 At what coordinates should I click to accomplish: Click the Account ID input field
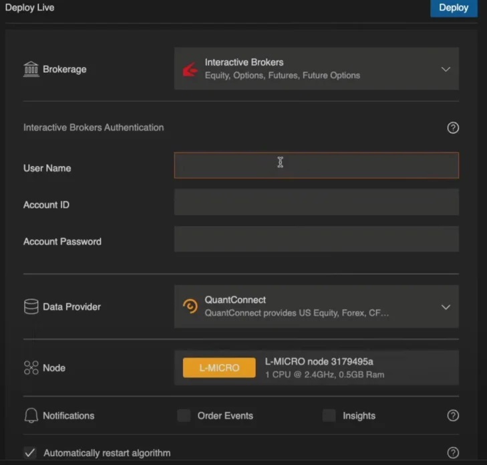316,202
